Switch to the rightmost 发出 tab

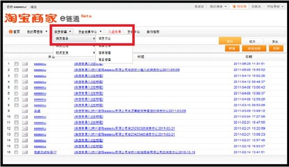275,42
